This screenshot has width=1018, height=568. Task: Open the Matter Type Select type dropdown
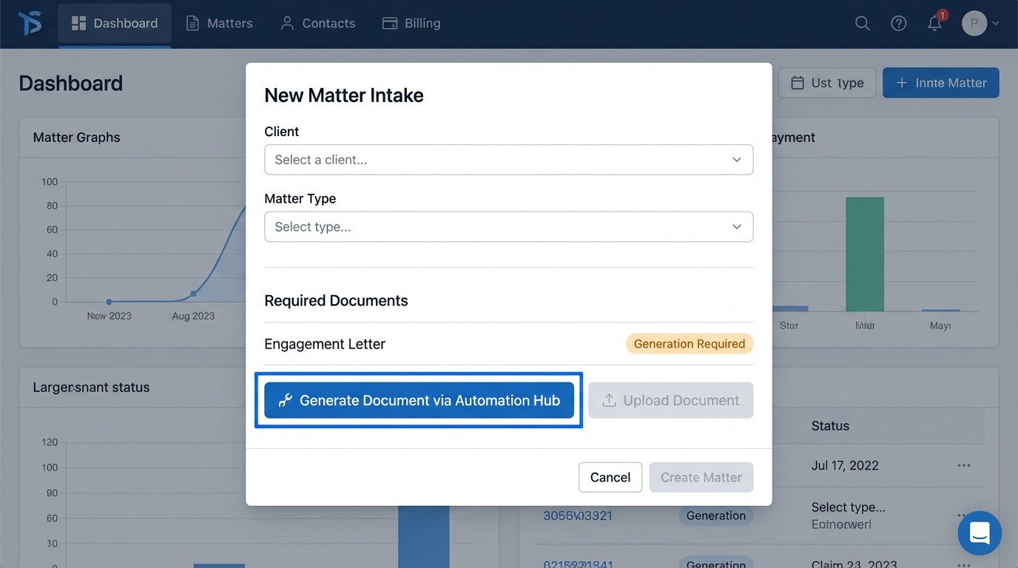pyautogui.click(x=509, y=226)
